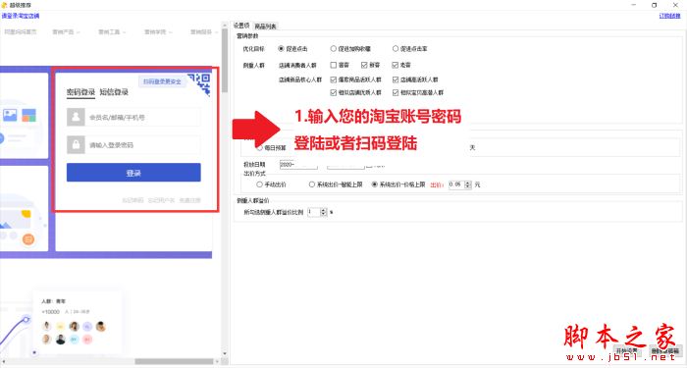Image resolution: width=687 pixels, height=368 pixels.
Task: Increase the 出价 value with up arrow
Action: click(x=468, y=183)
